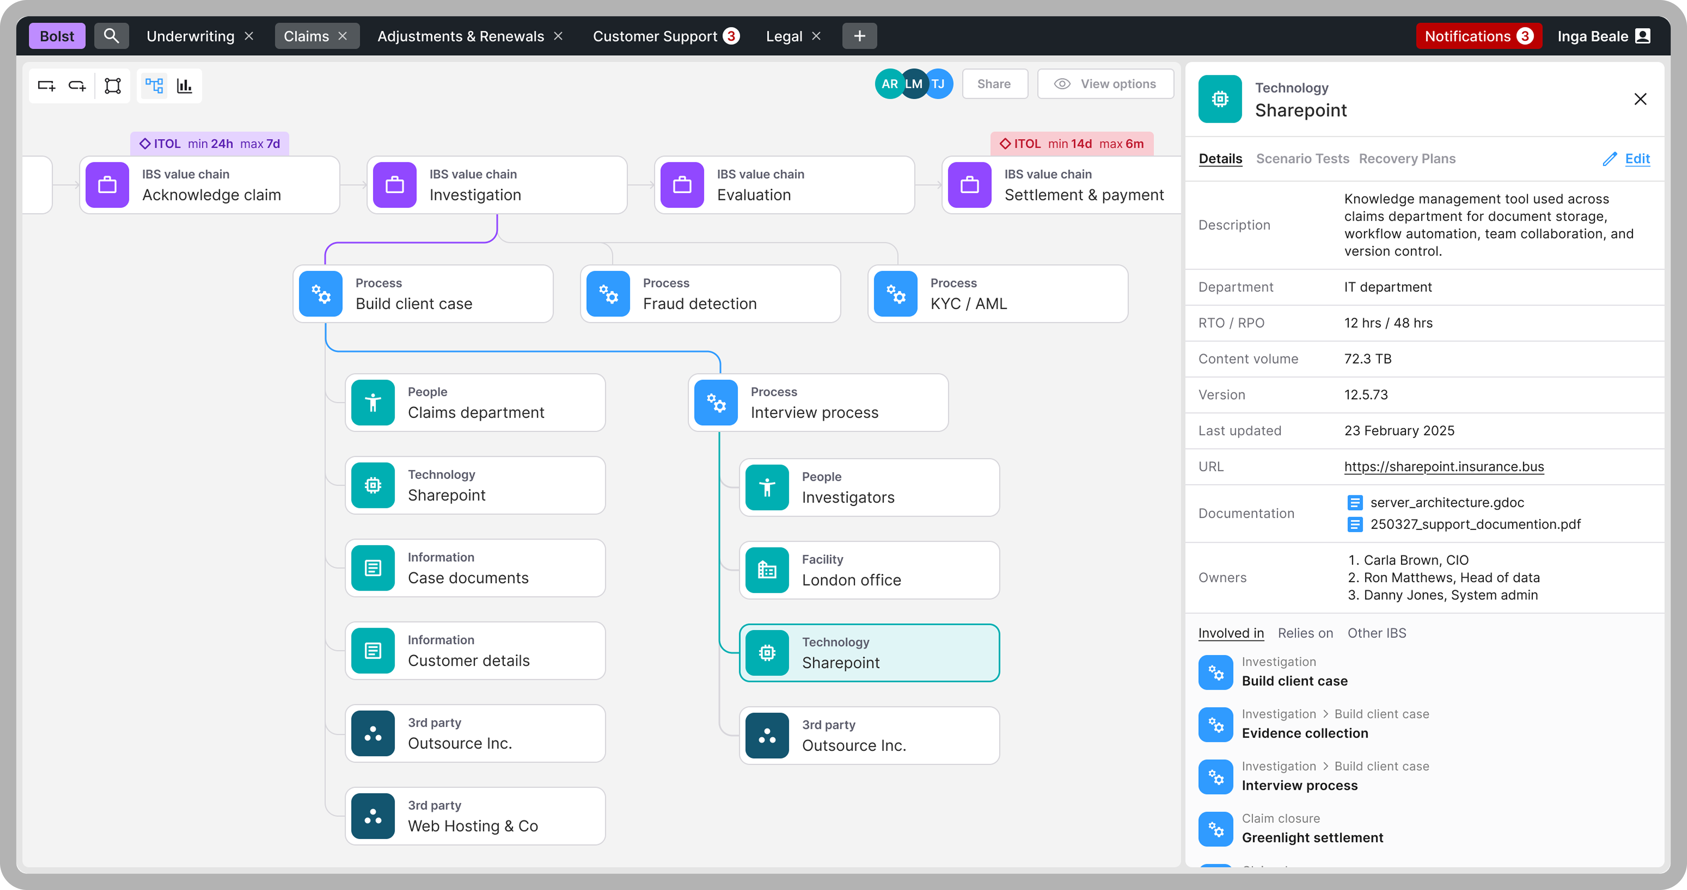Open the sharepoint.insurance.bus URL link

click(x=1443, y=466)
